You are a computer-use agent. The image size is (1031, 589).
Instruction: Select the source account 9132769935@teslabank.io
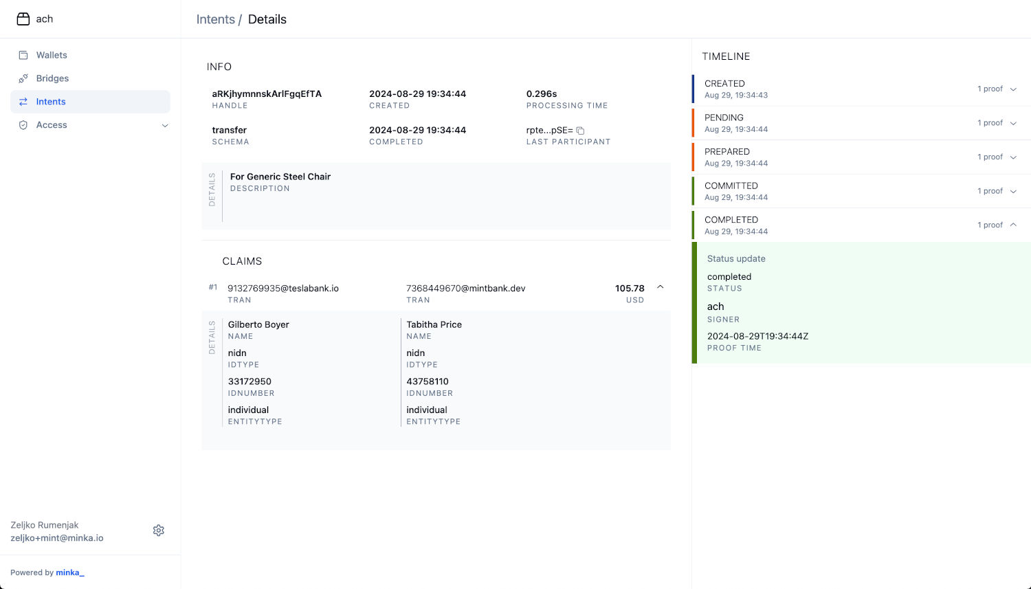coord(283,289)
